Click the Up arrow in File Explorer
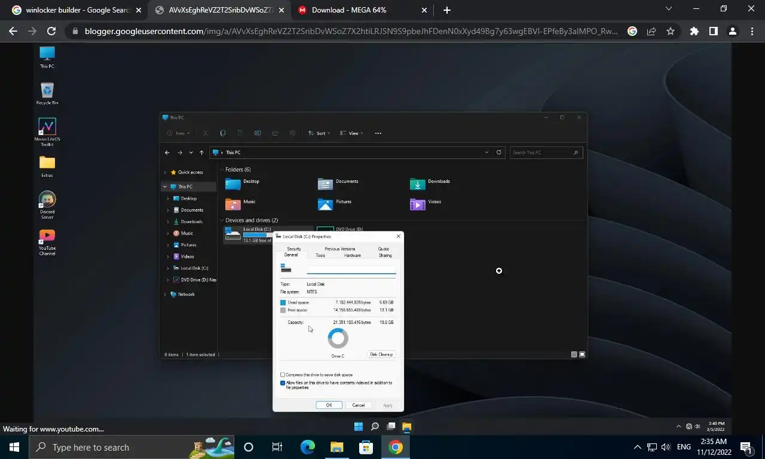 [x=201, y=152]
